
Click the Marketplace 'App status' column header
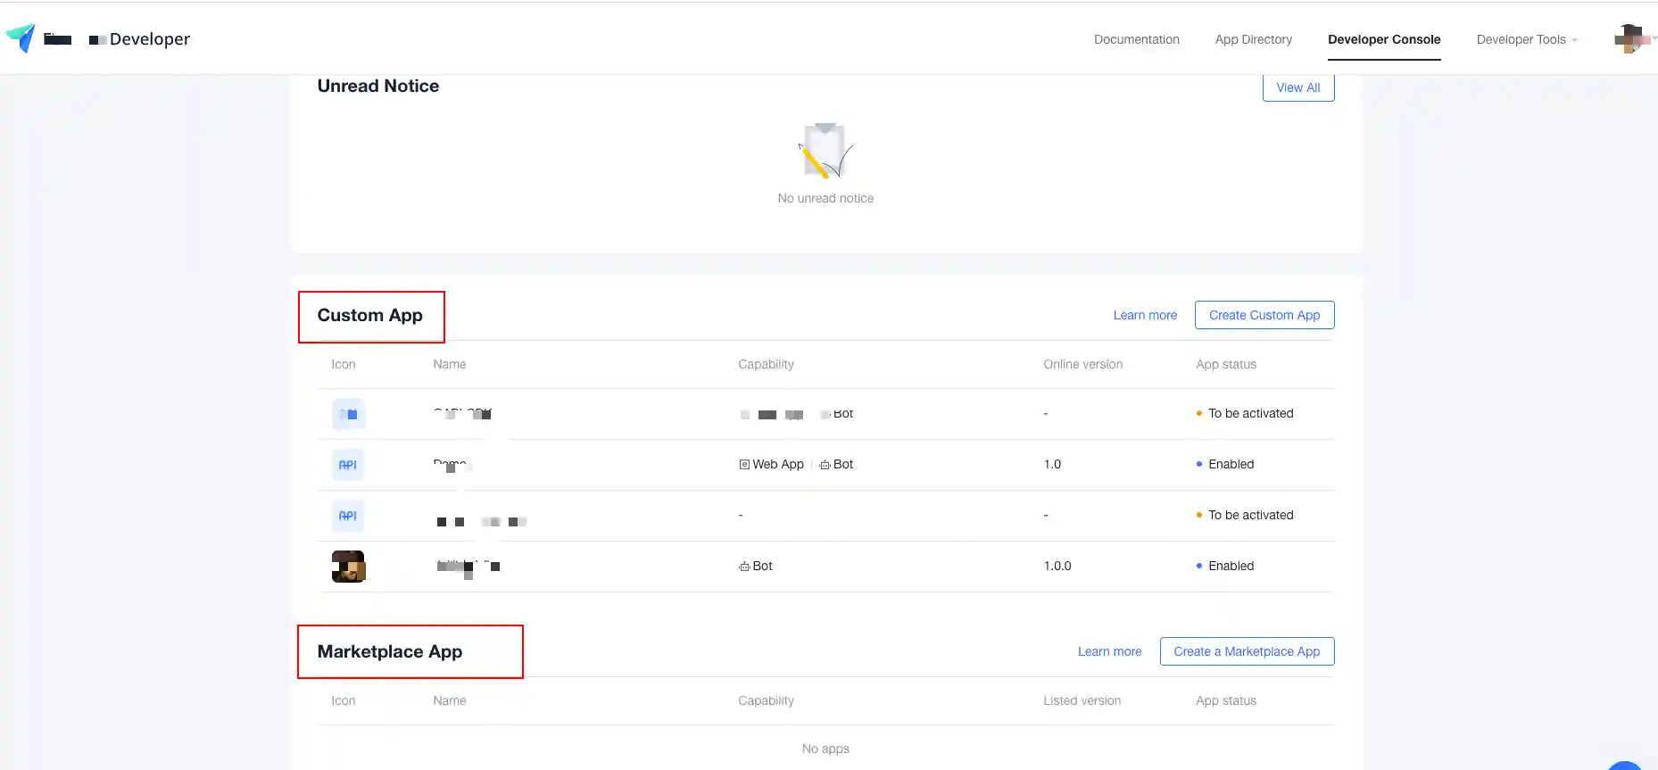tap(1226, 700)
